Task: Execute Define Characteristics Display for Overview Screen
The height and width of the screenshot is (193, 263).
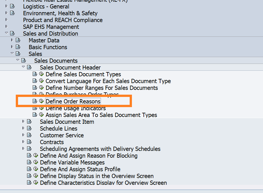Action: pos(36,183)
